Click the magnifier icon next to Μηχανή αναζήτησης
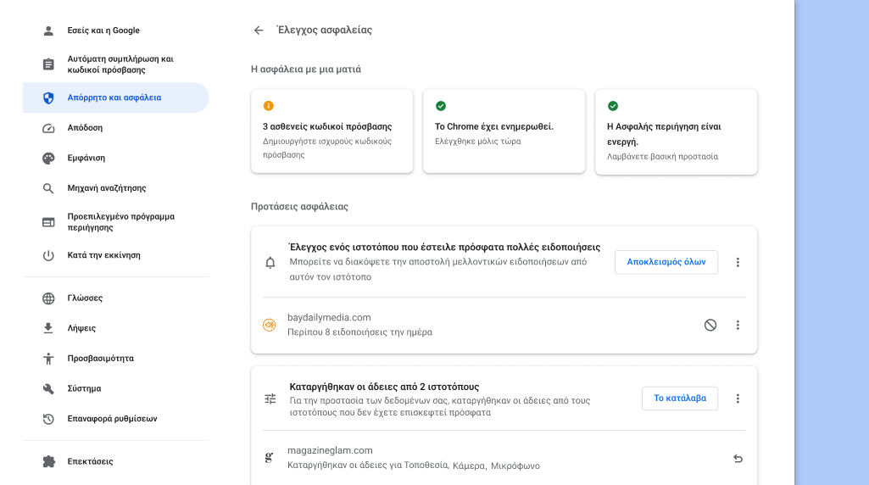Viewport: 869px width, 485px height. tap(48, 188)
